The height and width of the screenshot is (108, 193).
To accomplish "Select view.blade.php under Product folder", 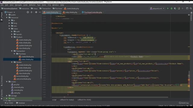I will tap(23, 48).
